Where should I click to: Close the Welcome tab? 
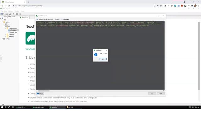pos(28,18)
